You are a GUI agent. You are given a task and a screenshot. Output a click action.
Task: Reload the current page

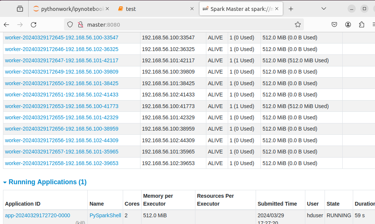click(34, 24)
